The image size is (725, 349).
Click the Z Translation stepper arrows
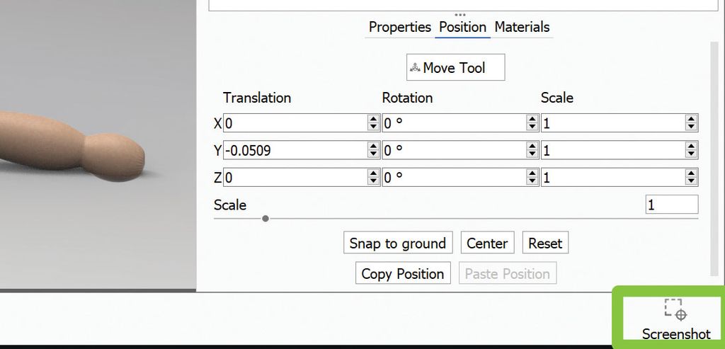[x=373, y=177]
